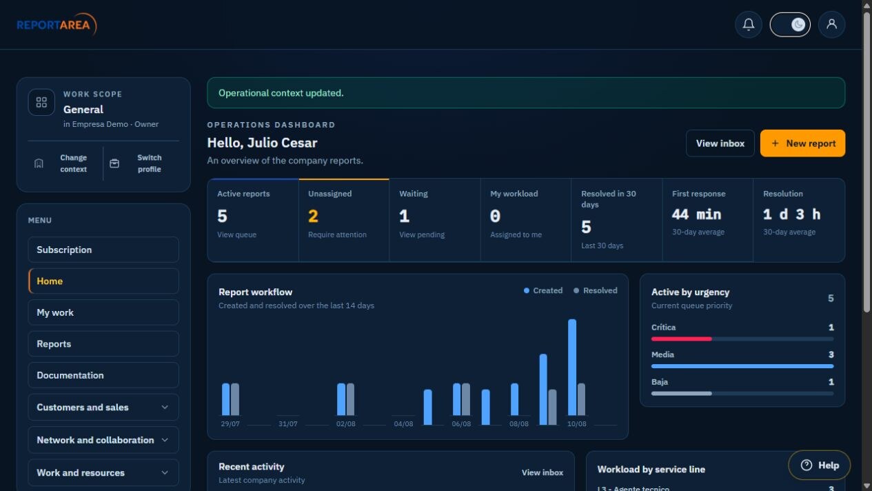Follow View inbox link in Recent activity
The height and width of the screenshot is (491, 872).
[542, 472]
